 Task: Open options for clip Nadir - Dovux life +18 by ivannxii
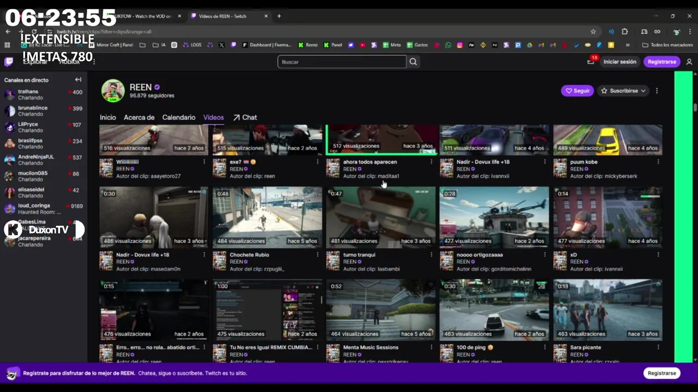tap(544, 162)
